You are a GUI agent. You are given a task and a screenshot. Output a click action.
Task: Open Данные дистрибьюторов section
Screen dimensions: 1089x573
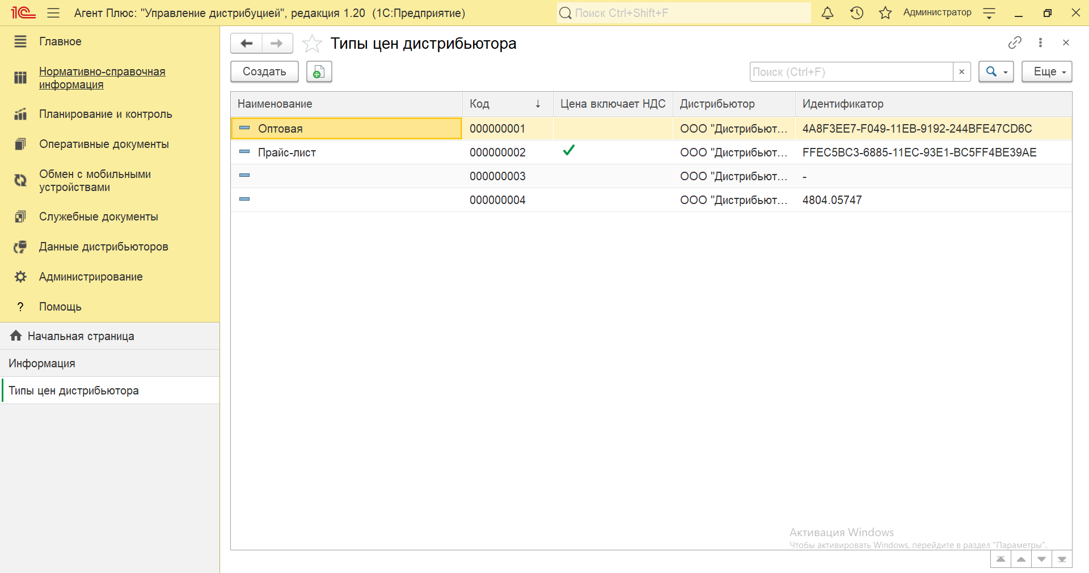(x=104, y=247)
